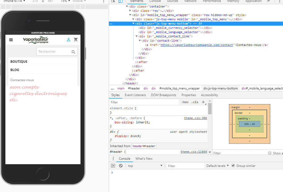Toggle the .cls element classes pane
Viewport: 283px width, 192px height.
point(195,102)
